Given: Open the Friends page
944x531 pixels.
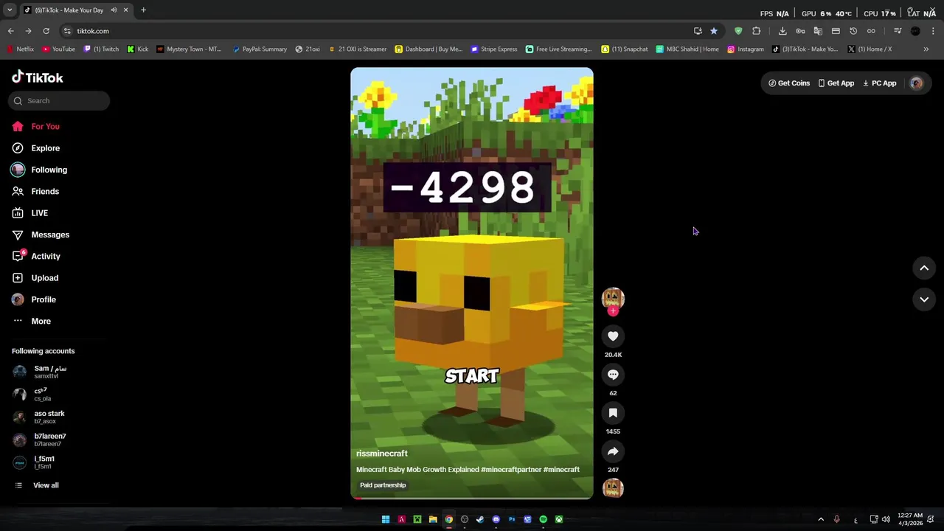Looking at the screenshot, I should click(35, 191).
